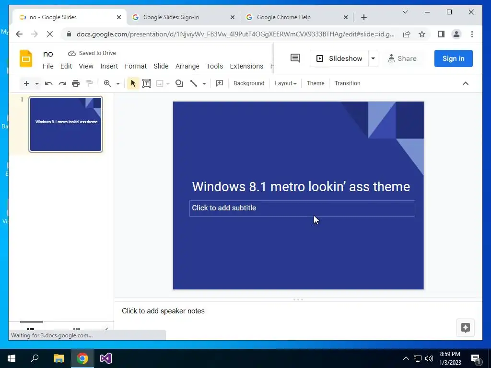Start the Slideshow
Image resolution: width=491 pixels, height=368 pixels.
339,58
